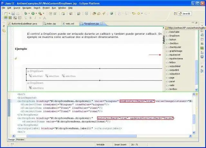206x148 pixels.
Task: Click the Smart Insert status bar field
Action: (120, 144)
